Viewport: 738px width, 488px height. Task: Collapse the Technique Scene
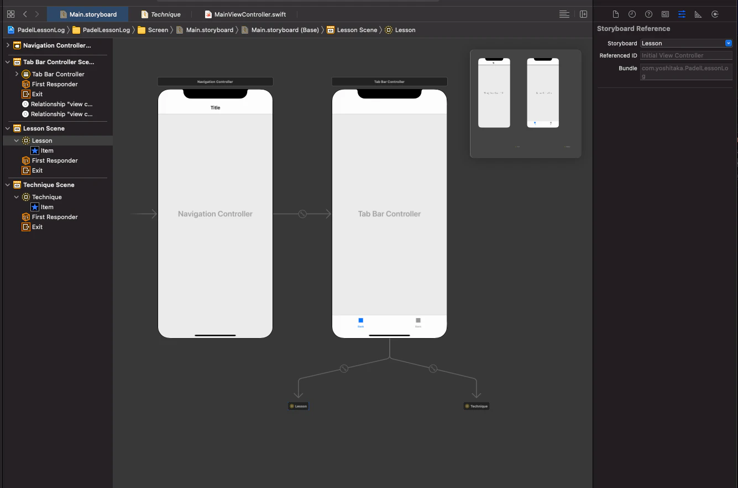(x=8, y=185)
